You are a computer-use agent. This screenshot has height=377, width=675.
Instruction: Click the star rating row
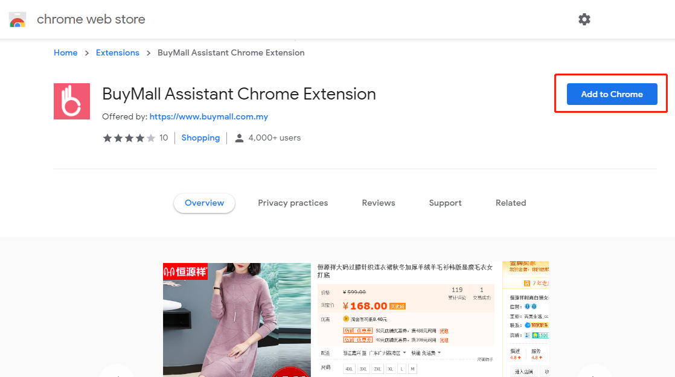129,138
